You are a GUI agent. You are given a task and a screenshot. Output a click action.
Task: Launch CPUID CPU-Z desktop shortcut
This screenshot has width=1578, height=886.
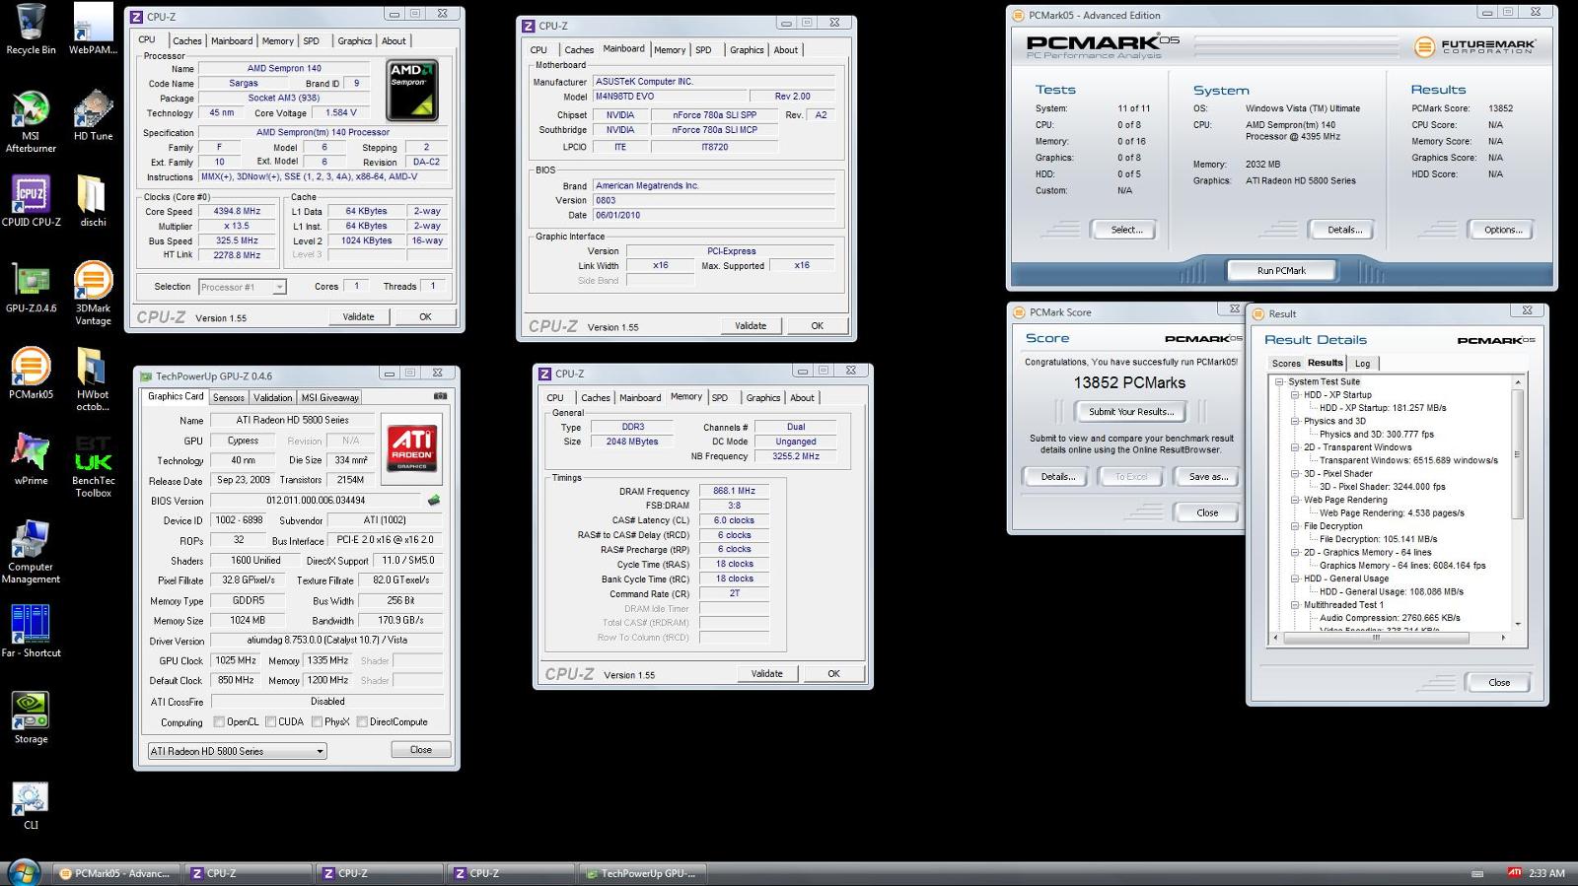(x=31, y=200)
